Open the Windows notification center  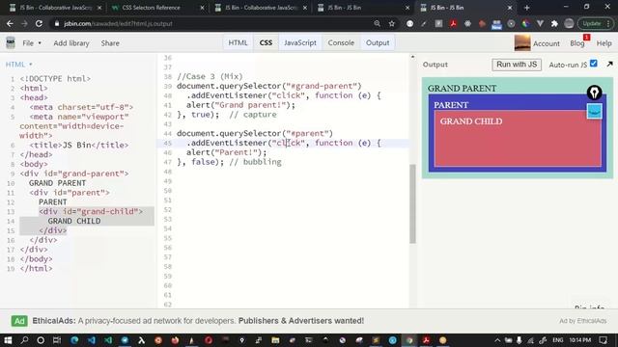(603, 340)
